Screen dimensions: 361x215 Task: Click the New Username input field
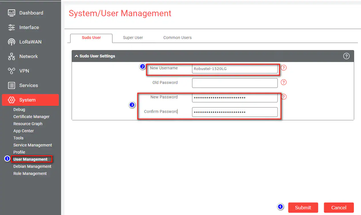click(235, 69)
